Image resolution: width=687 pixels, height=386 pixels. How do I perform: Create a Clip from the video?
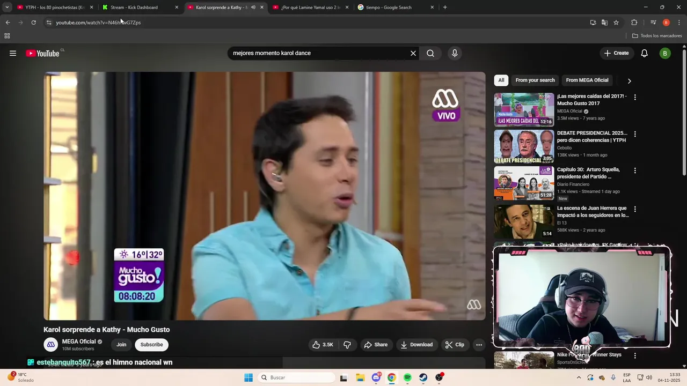[455, 345]
